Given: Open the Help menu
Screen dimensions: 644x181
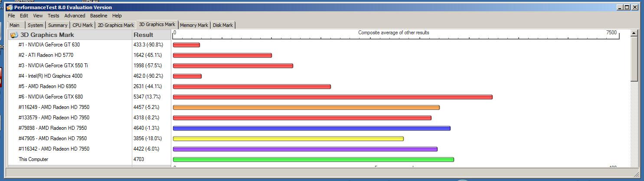Looking at the screenshot, I should (x=117, y=16).
